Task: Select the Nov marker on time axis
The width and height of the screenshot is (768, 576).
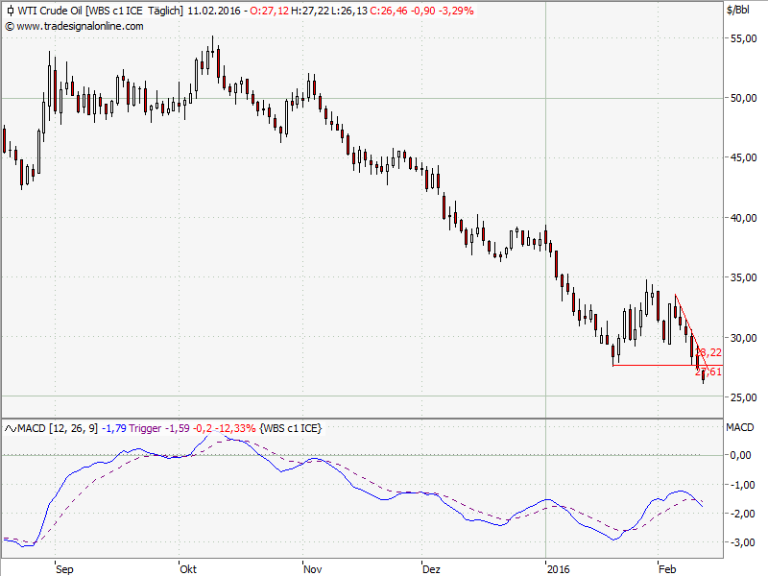Action: pos(312,568)
